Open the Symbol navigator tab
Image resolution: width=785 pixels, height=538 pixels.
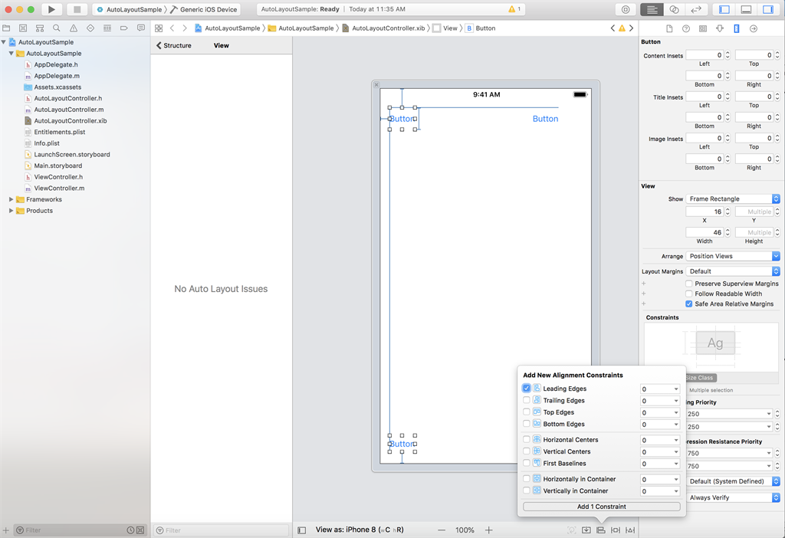[x=40, y=28]
